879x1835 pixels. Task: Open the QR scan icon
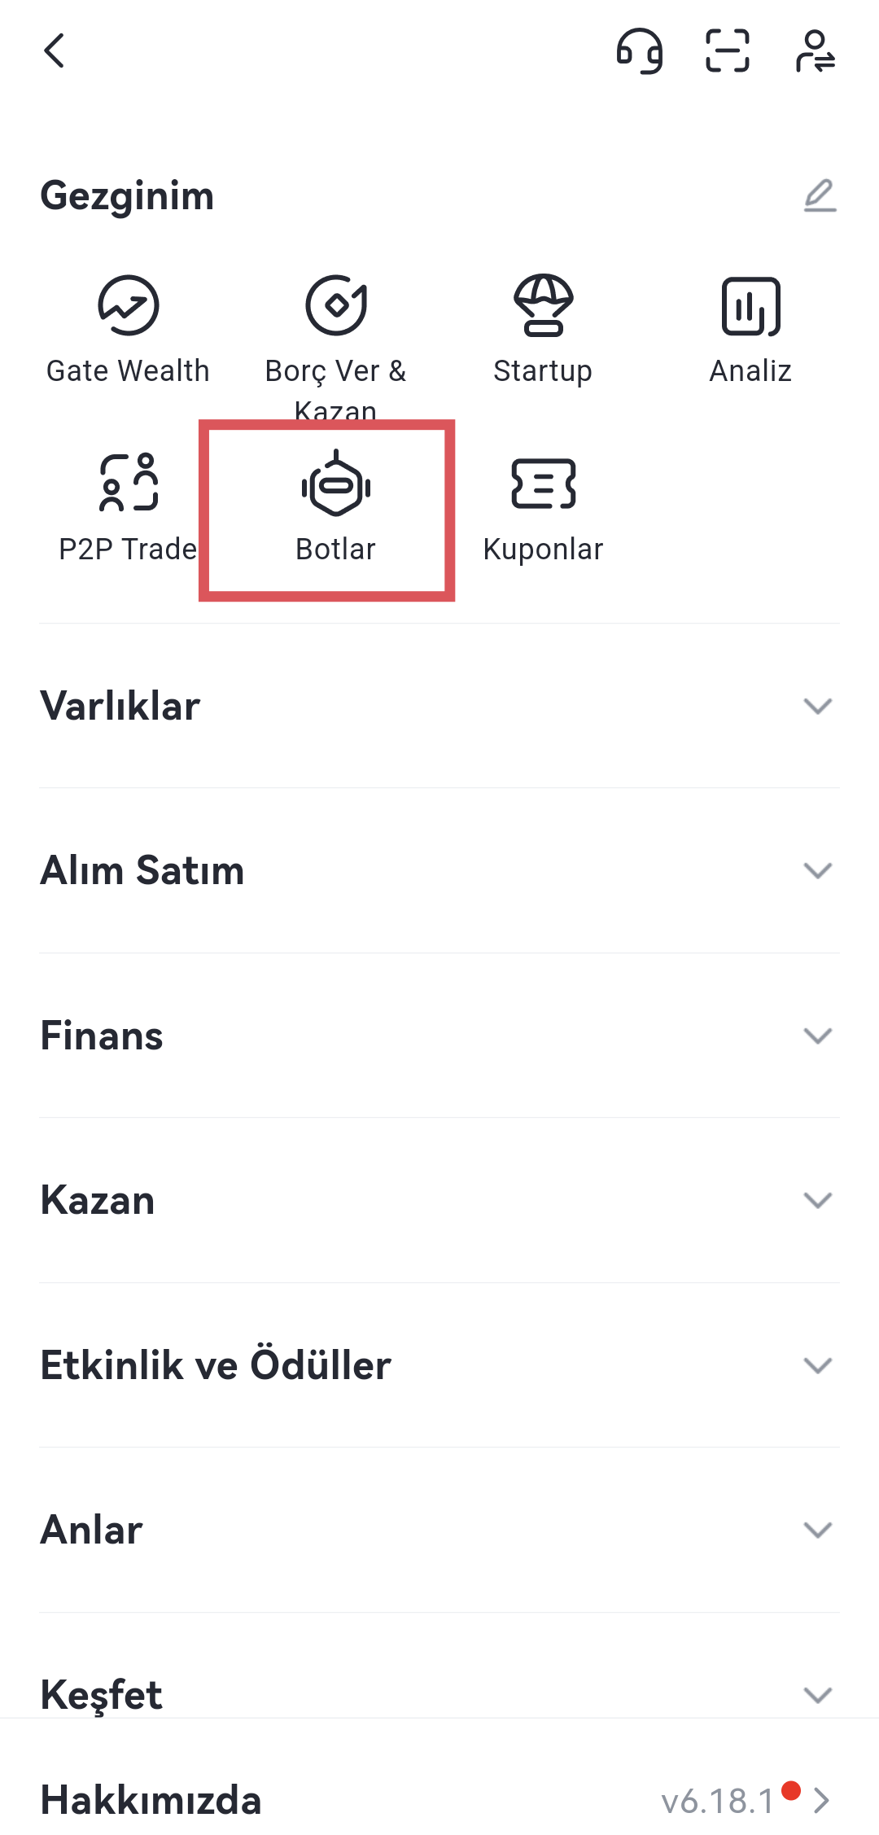(x=727, y=51)
